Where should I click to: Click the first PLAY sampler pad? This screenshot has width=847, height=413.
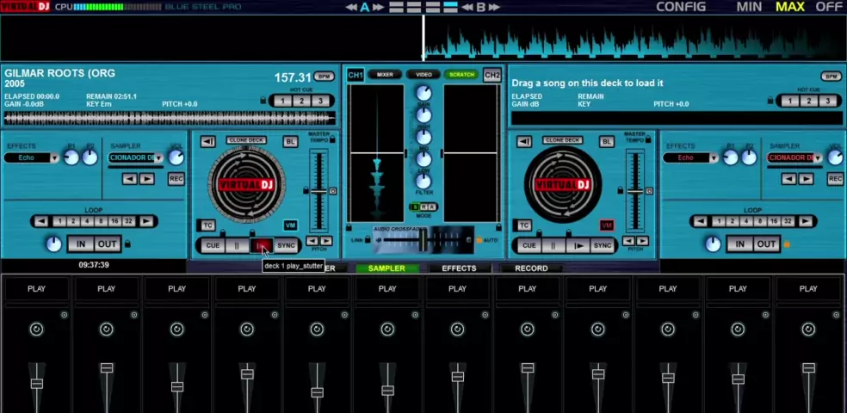36,289
